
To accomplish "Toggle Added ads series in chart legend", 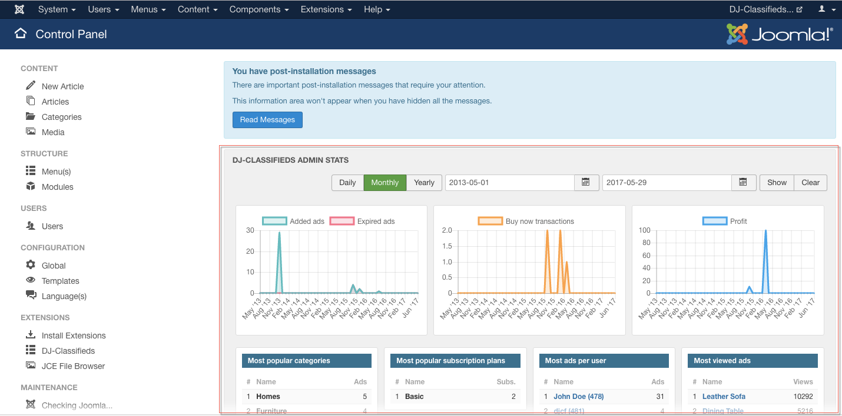I will point(293,222).
